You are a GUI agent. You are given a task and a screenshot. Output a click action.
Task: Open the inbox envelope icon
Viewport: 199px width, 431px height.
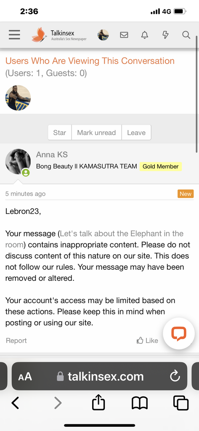point(124,35)
